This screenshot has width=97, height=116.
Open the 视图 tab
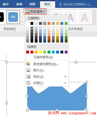click(x=32, y=4)
